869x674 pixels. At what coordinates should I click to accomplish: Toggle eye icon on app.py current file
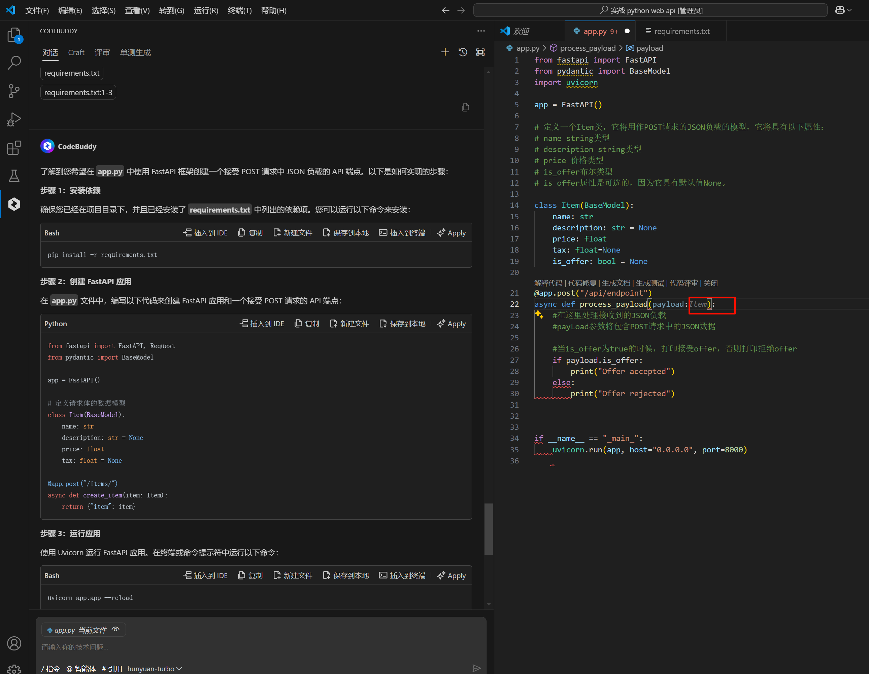click(116, 630)
